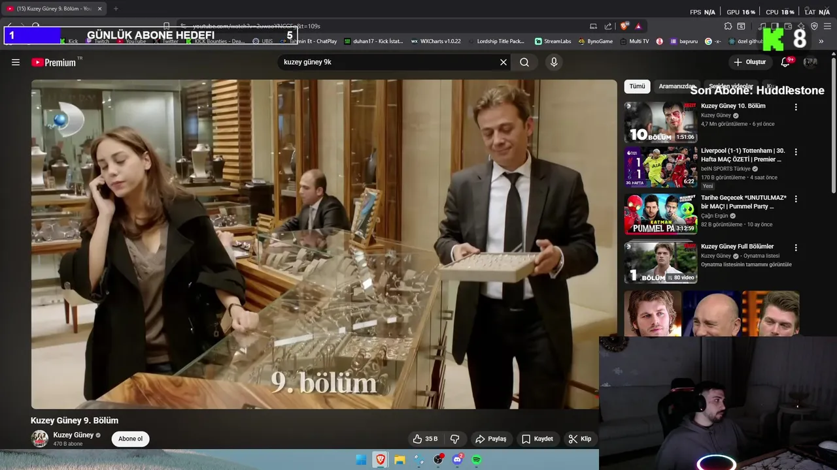Select the Aramanızdan filter chip
The height and width of the screenshot is (470, 837).
coord(676,86)
